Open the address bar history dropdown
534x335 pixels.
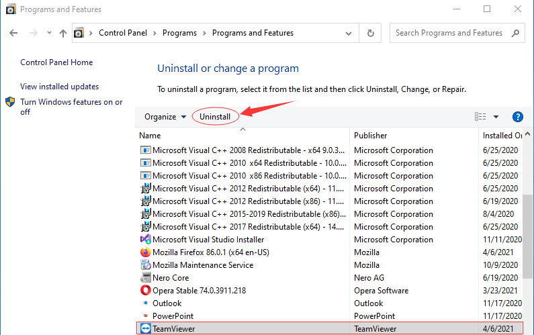(349, 33)
